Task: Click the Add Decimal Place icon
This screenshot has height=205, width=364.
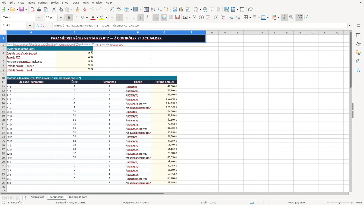Action: (x=216, y=18)
